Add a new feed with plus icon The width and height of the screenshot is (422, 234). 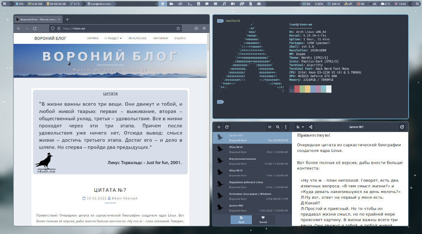[x=219, y=127]
